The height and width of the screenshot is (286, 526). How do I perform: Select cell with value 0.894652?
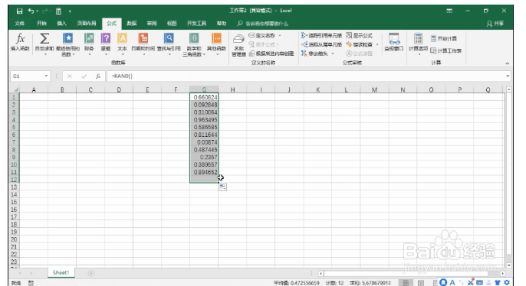click(204, 172)
